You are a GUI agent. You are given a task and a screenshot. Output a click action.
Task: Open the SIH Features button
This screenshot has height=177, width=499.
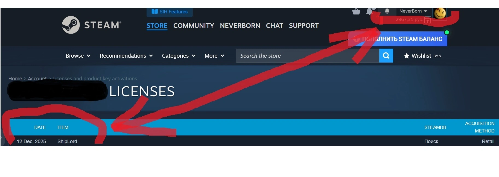click(170, 12)
